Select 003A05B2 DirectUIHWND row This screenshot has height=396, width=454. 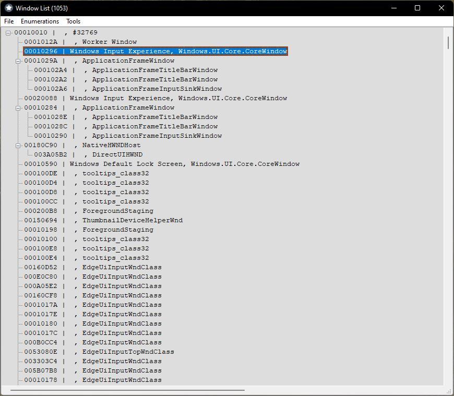pyautogui.click(x=88, y=154)
